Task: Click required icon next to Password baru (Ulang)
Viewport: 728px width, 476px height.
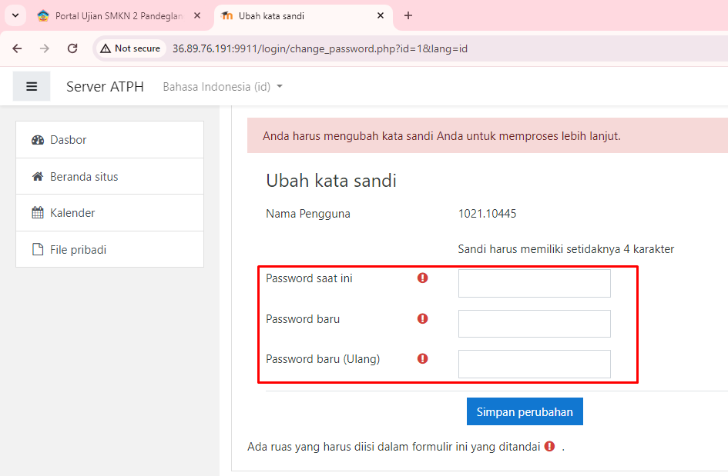Action: [422, 358]
